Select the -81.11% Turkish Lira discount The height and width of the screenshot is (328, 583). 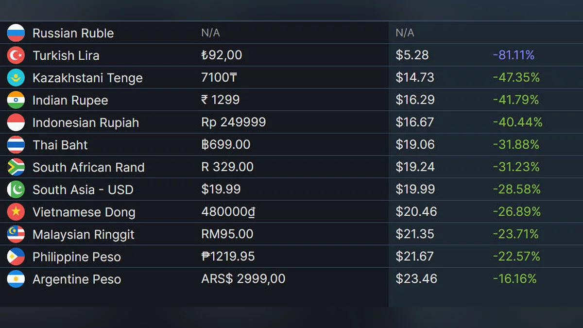[513, 55]
